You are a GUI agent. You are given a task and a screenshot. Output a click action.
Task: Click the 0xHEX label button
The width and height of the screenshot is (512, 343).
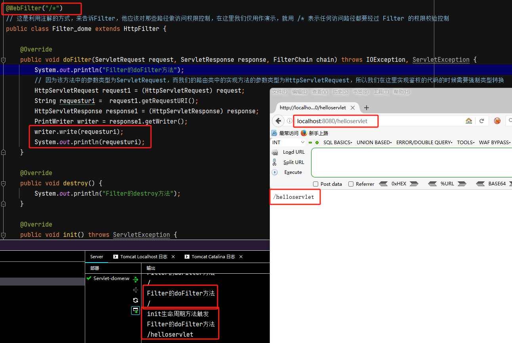(x=399, y=184)
